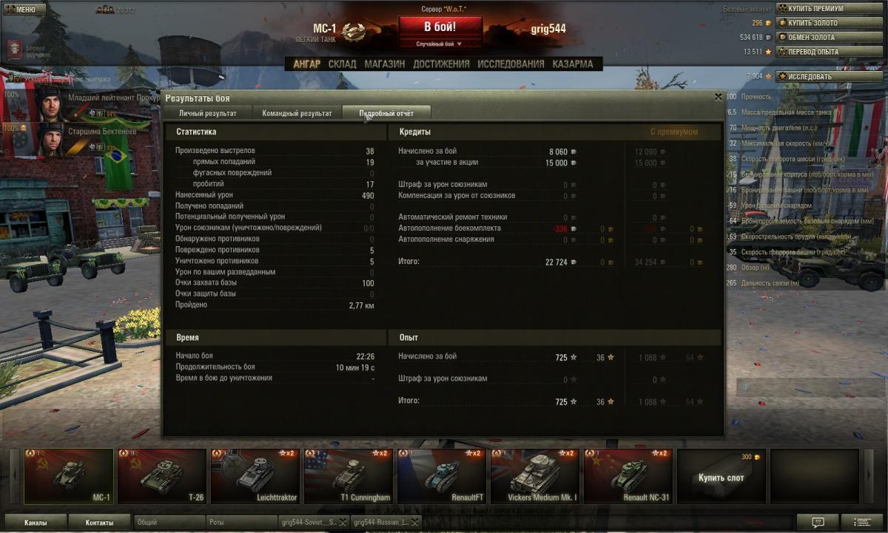Open the Боевое обучение badge

16,50
